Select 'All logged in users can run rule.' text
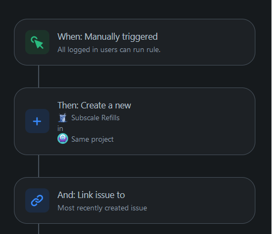272x234 pixels. pyautogui.click(x=109, y=50)
